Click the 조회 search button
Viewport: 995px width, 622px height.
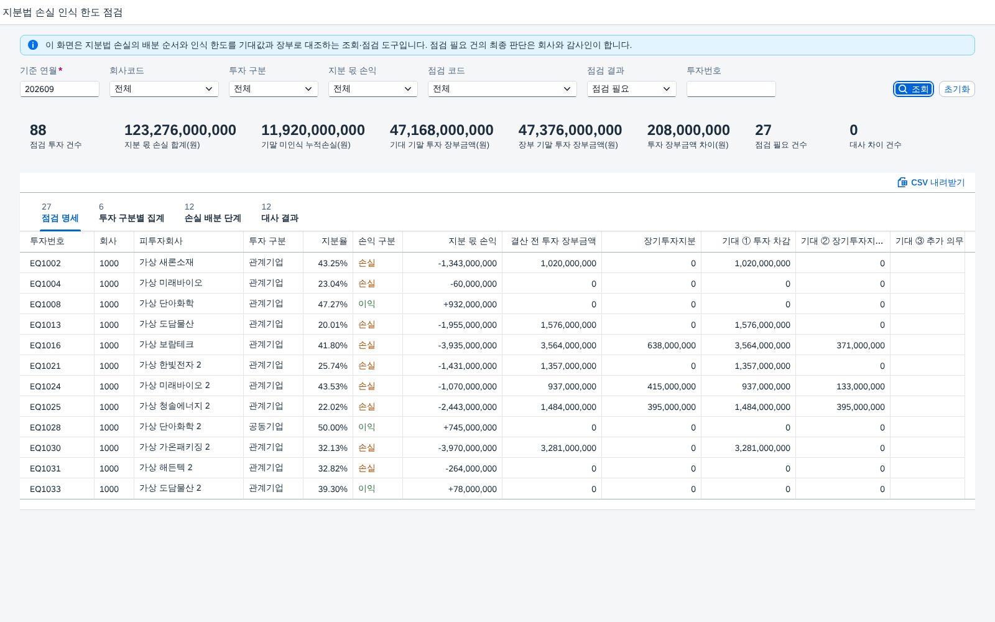pyautogui.click(x=914, y=89)
